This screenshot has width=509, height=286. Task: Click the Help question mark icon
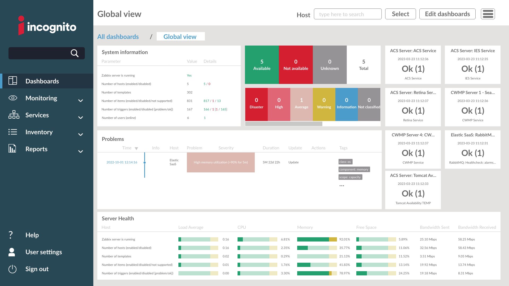click(11, 235)
